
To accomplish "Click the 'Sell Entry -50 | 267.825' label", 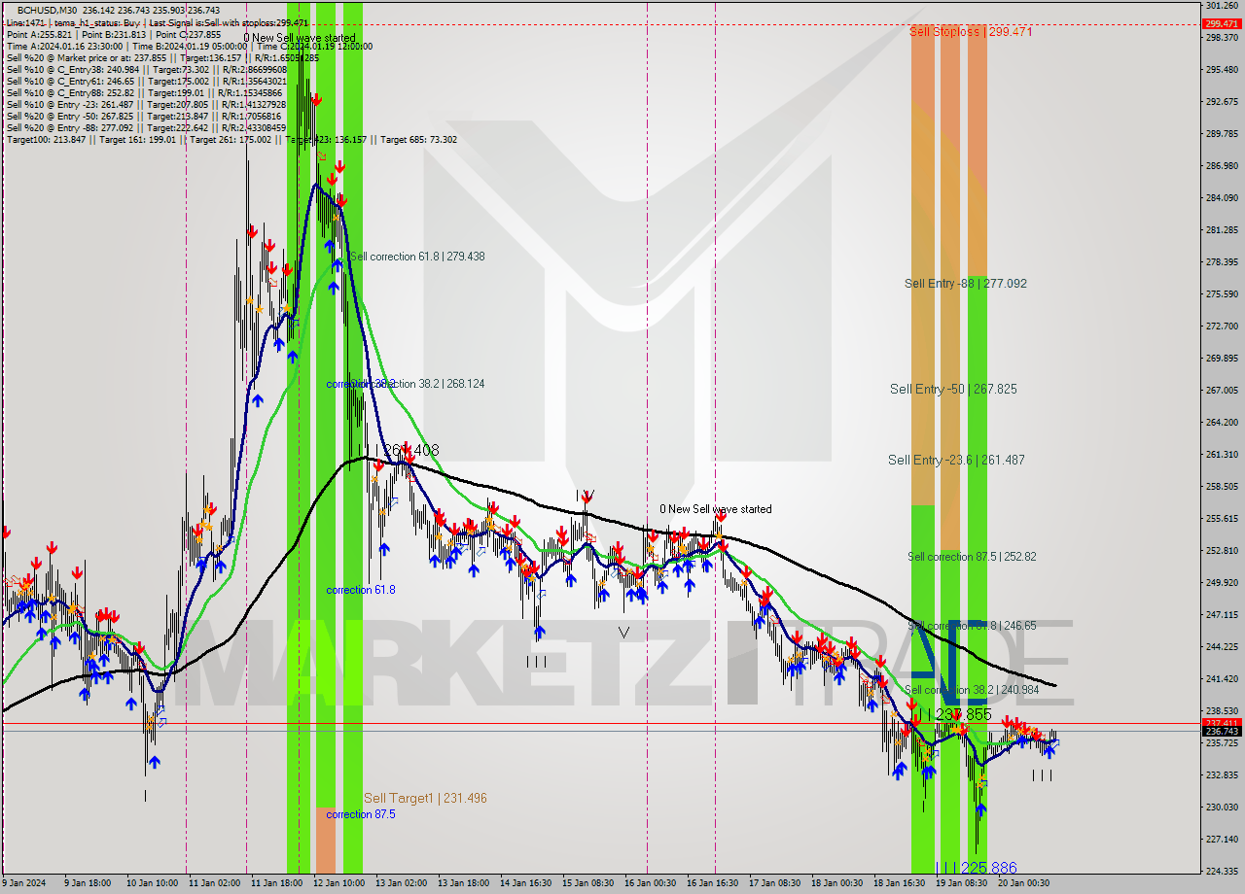I will (x=953, y=389).
